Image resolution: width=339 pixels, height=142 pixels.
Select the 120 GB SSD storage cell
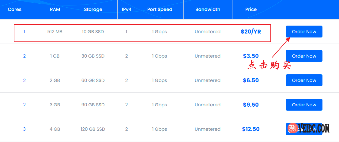[93, 129]
